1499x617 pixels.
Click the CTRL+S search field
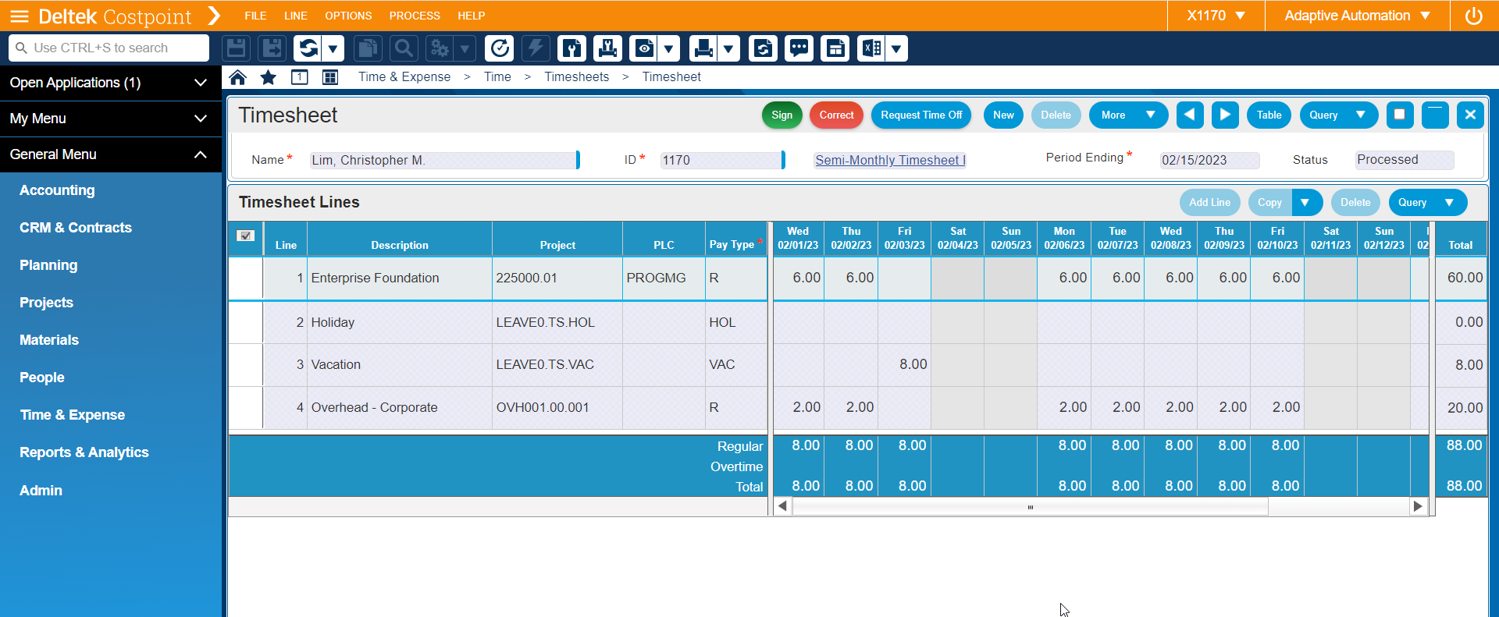tap(109, 48)
